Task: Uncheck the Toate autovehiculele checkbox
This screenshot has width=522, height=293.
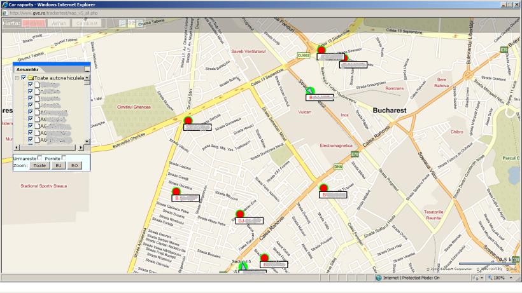Action: click(x=24, y=78)
